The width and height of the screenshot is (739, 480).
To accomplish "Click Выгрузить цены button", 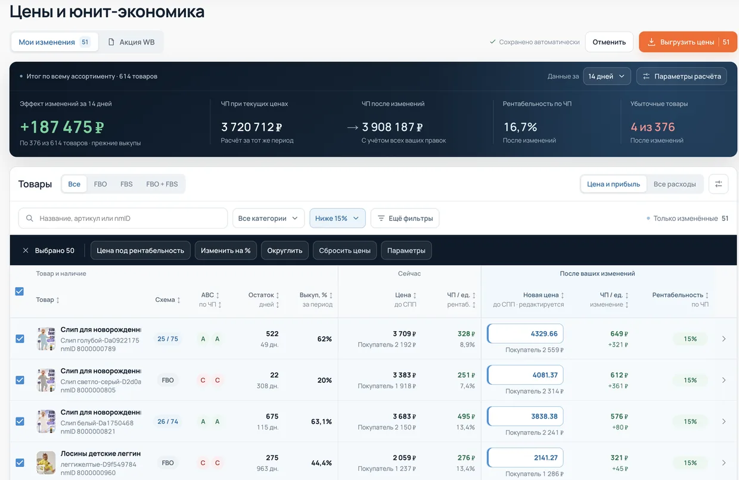I will [x=688, y=42].
